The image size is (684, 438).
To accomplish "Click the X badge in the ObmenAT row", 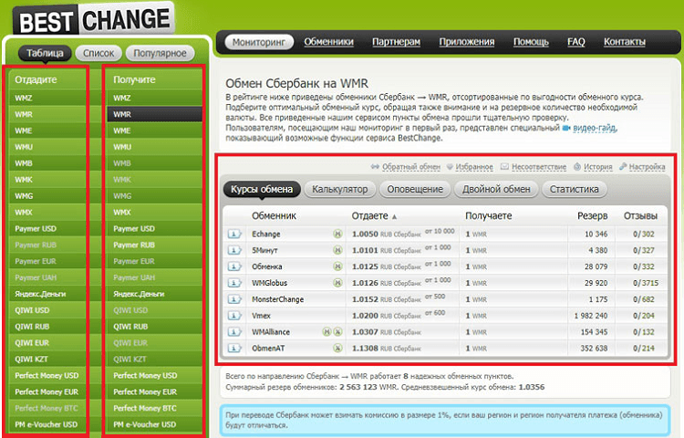I will pos(337,349).
